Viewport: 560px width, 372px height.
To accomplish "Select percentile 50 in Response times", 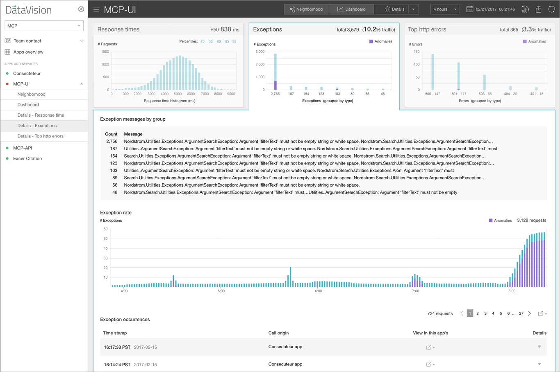I will (211, 41).
